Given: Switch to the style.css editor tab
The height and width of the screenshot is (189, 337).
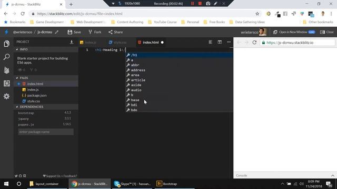Looking at the screenshot, I should coord(117,43).
